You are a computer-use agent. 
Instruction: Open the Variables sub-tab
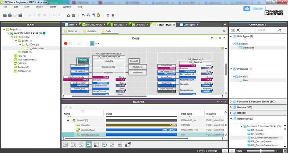coord(89,31)
